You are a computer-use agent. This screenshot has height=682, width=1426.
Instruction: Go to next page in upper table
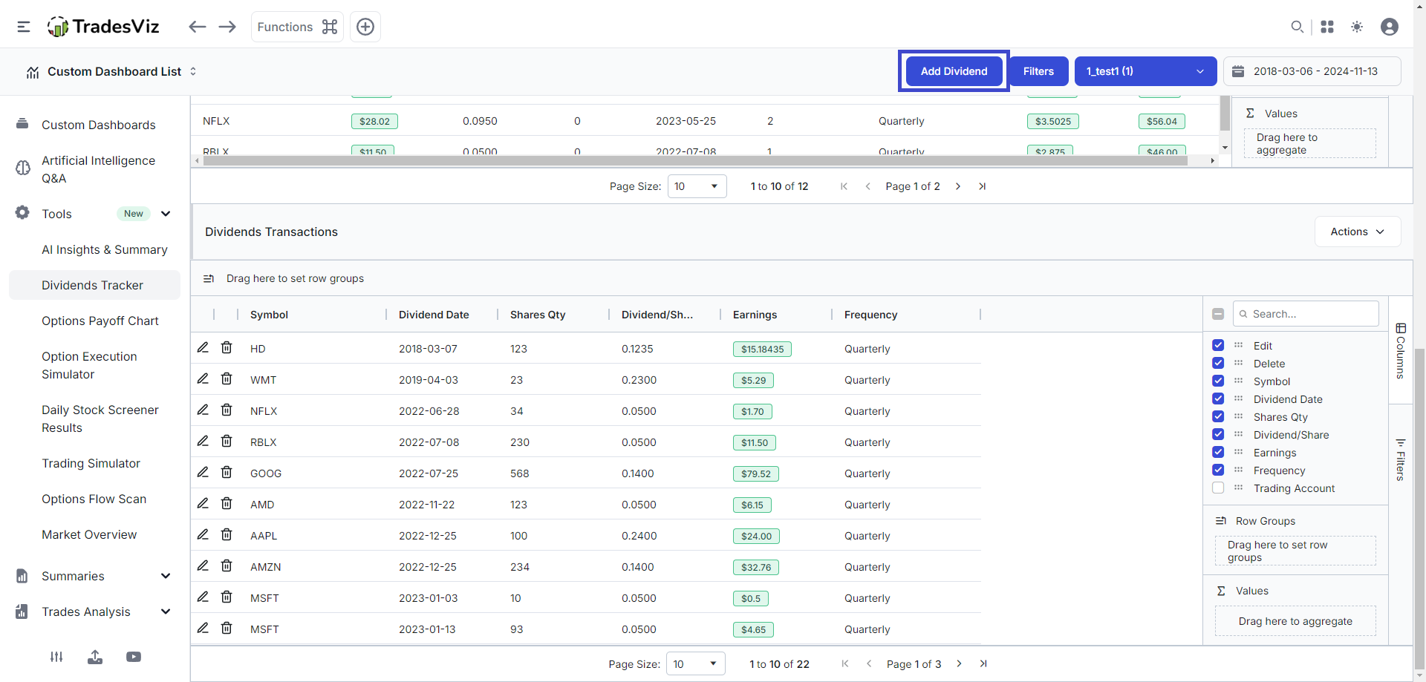pos(958,186)
